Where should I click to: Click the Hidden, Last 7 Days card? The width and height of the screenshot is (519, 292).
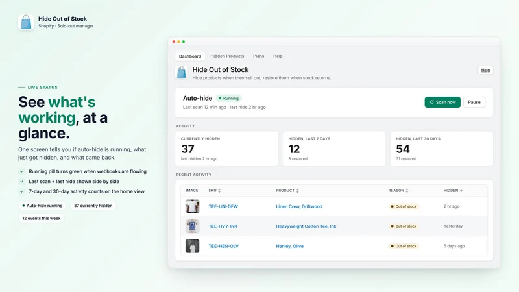[334, 149]
